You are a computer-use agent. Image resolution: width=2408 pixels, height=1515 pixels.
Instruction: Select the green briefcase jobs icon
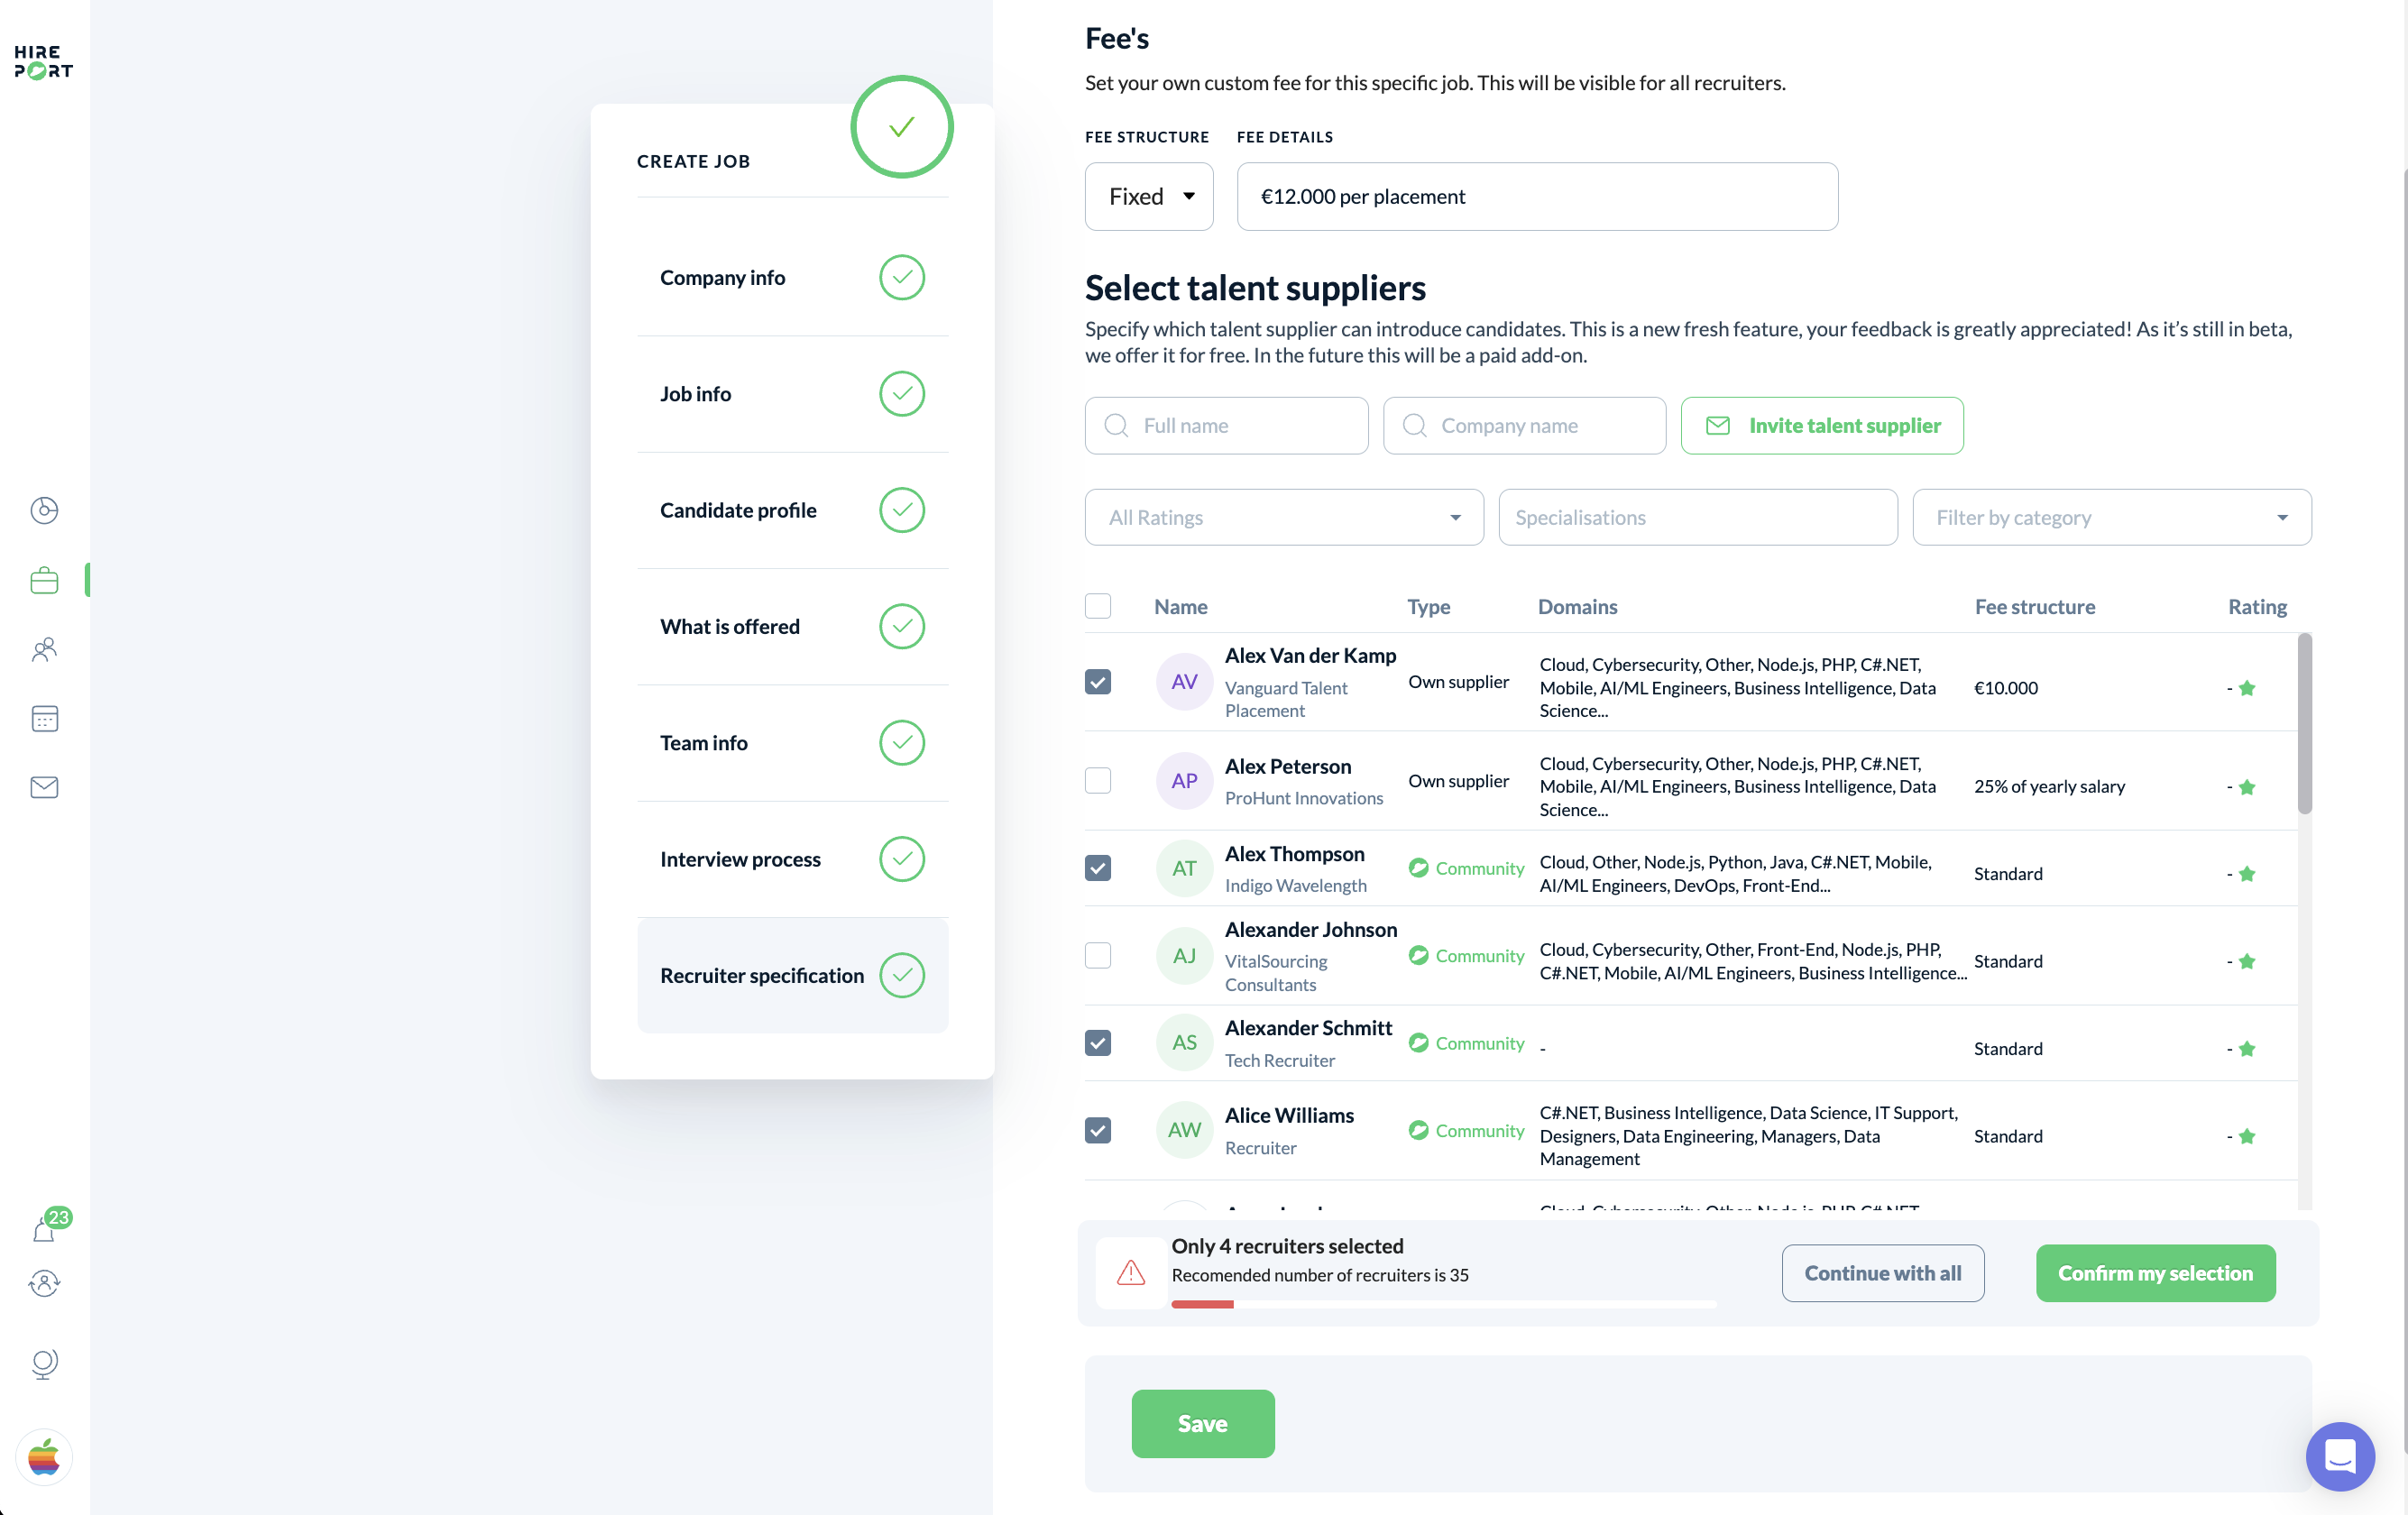(x=44, y=580)
